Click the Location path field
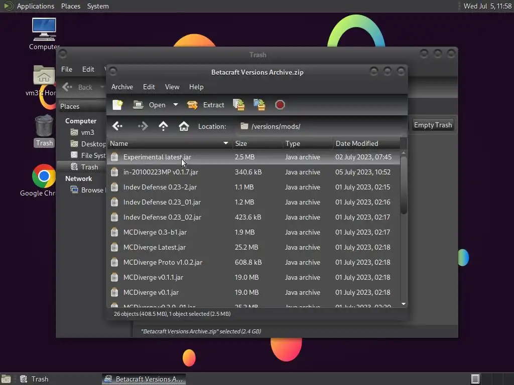The height and width of the screenshot is (385, 514). 321,126
